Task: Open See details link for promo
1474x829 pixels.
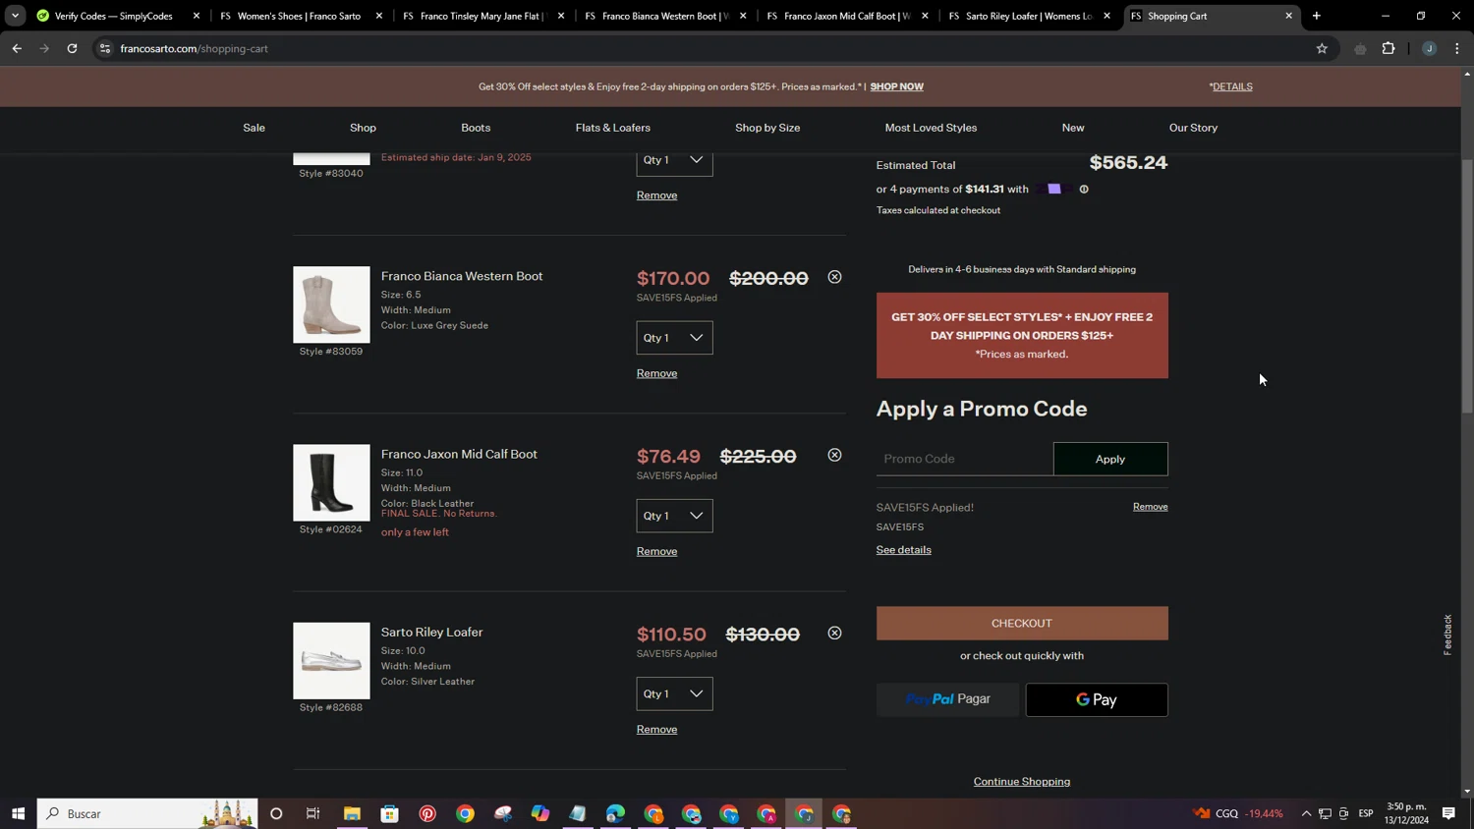Action: click(x=903, y=550)
